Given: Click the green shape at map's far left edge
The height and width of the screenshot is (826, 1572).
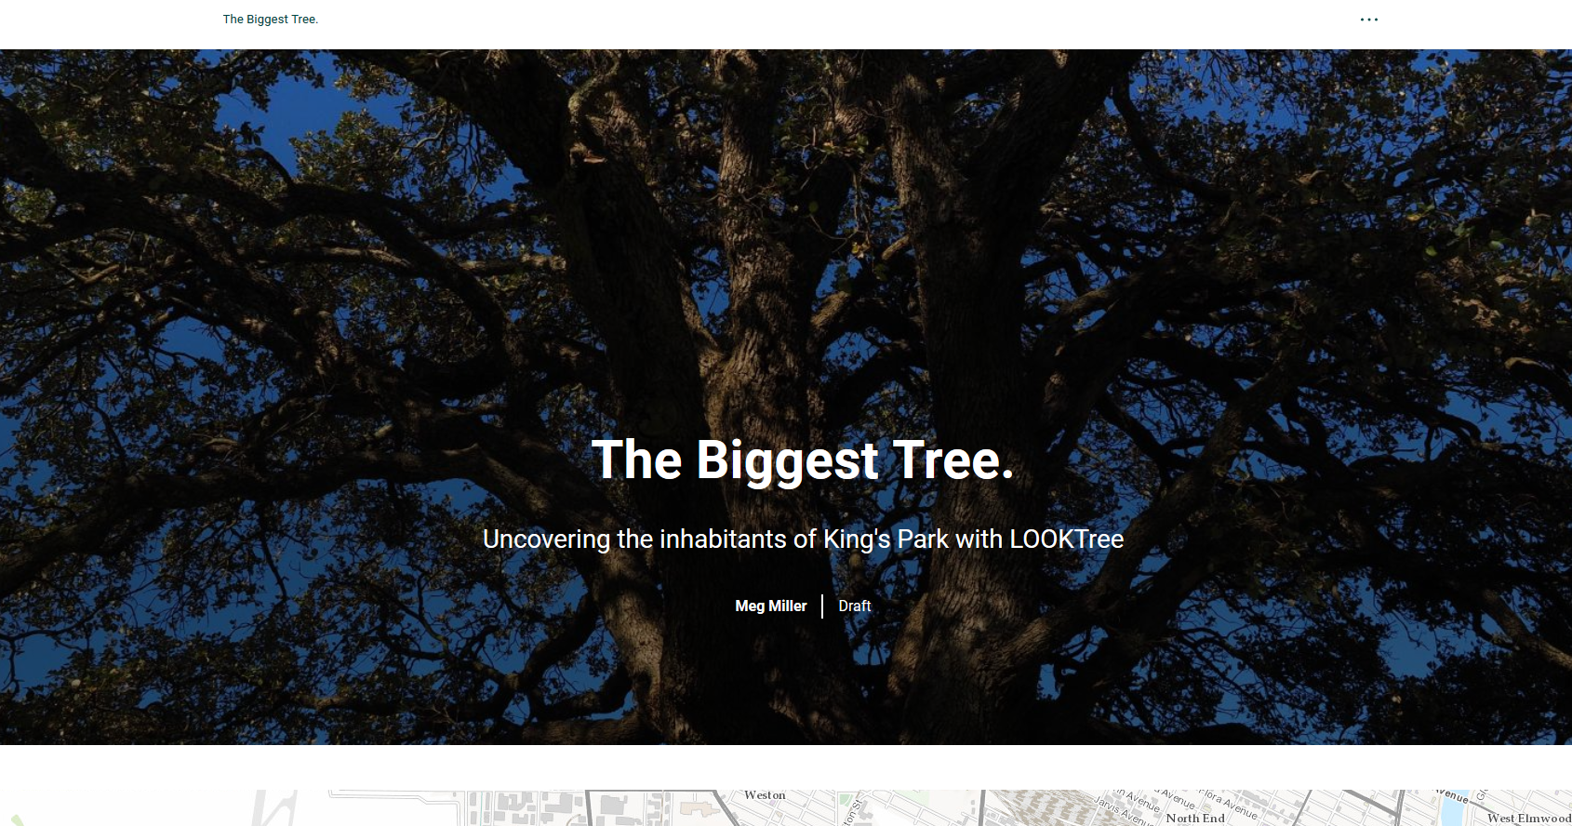Looking at the screenshot, I should pos(17,819).
